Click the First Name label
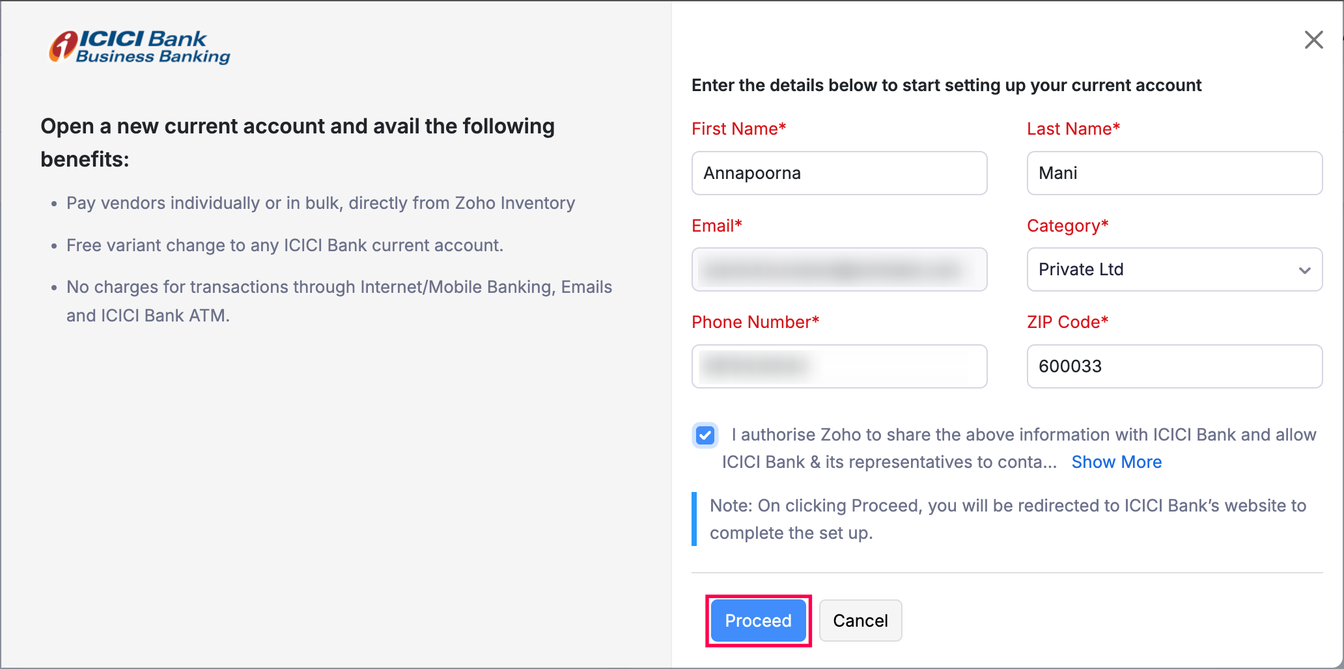 pos(738,129)
